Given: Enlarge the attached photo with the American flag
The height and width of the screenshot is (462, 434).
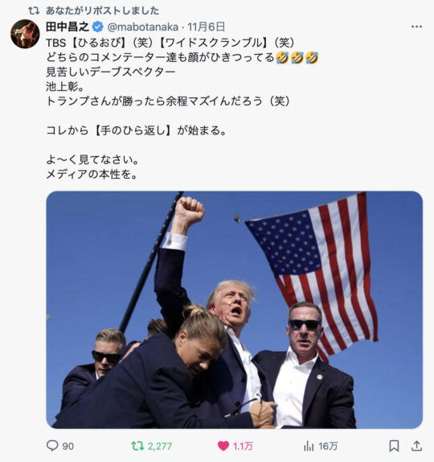Looking at the screenshot, I should (235, 310).
